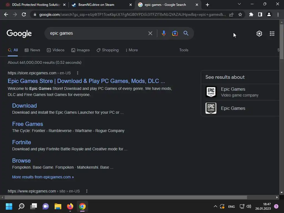Open volume control in system tray
284x213 pixels.
[x=249, y=206]
